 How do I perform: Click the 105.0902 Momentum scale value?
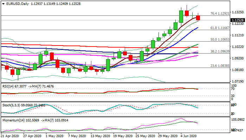238,119
